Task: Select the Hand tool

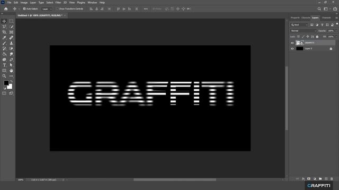Action: pyautogui.click(x=11, y=71)
